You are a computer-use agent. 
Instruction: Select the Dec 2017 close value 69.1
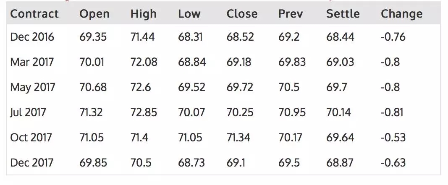coord(237,163)
